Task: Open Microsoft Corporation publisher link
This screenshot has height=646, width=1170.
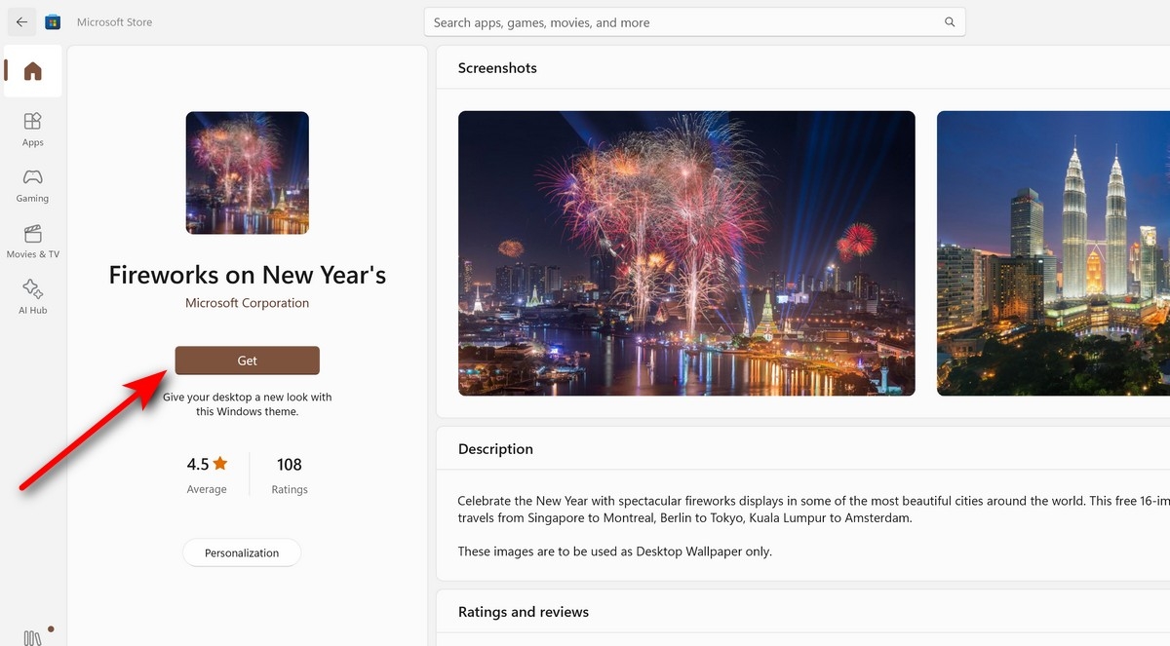Action: point(248,303)
